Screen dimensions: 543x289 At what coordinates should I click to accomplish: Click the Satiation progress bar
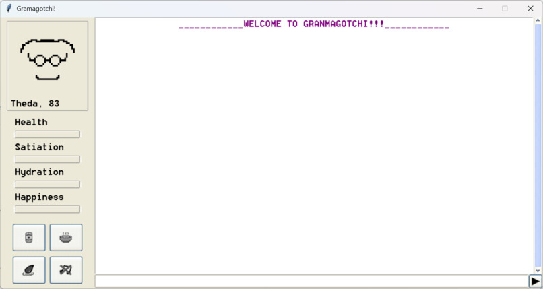(x=47, y=159)
